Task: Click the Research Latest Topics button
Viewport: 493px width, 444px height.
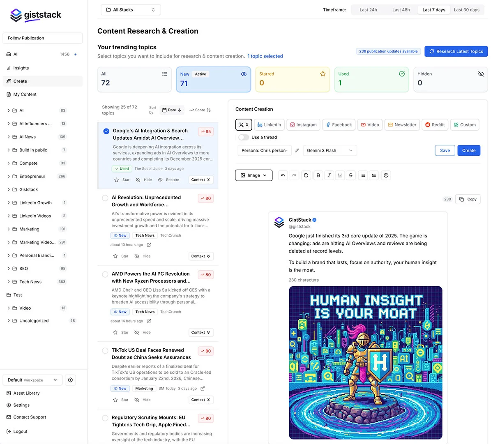Action: pos(456,51)
